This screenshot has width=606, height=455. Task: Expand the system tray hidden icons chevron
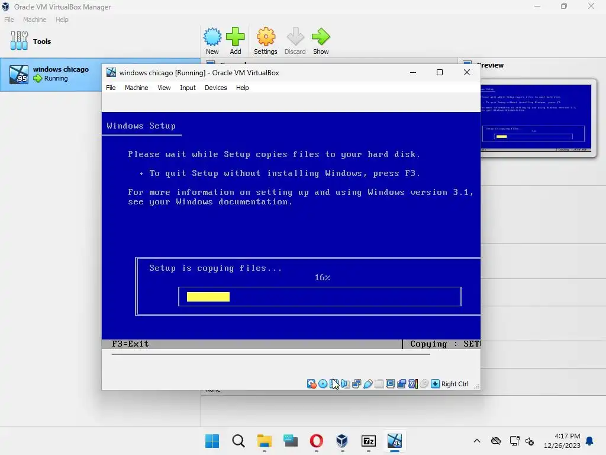pos(477,441)
